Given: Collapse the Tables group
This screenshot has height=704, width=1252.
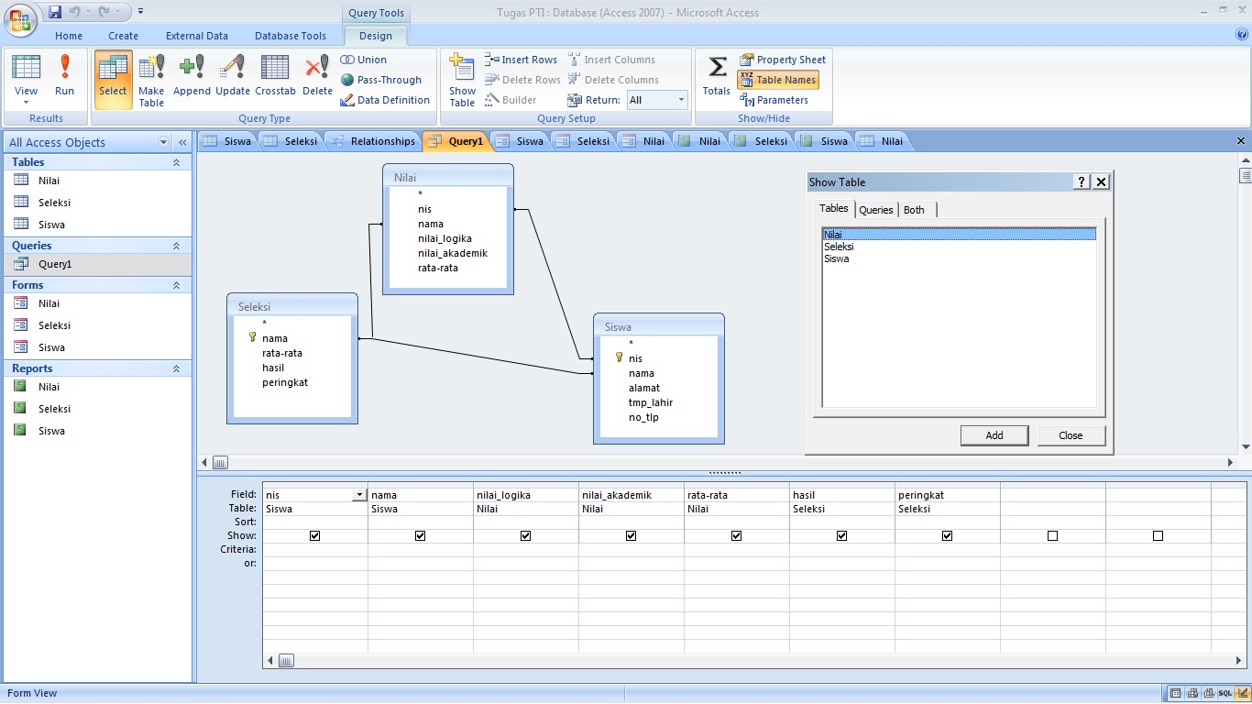Looking at the screenshot, I should tap(176, 162).
